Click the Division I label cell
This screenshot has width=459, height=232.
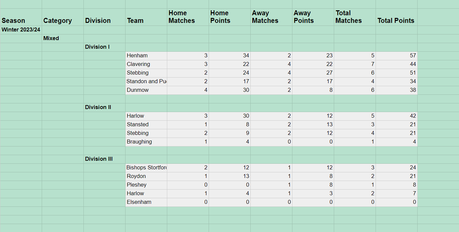click(x=104, y=47)
